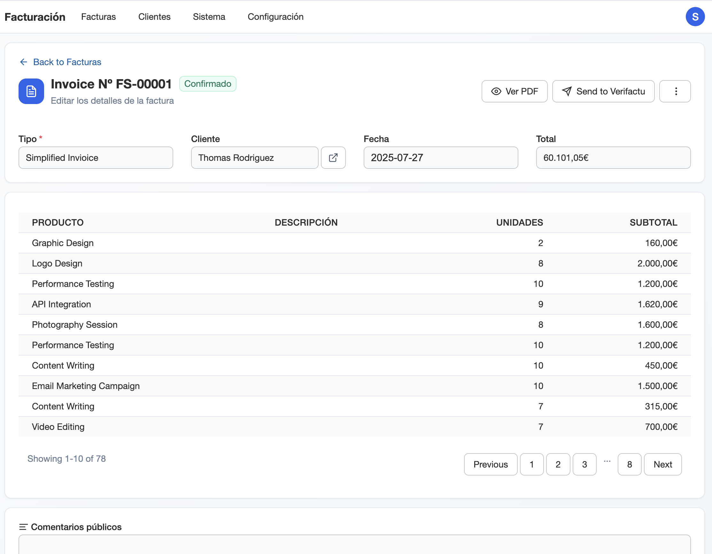
Task: Open the Configuración menu
Action: [x=275, y=17]
